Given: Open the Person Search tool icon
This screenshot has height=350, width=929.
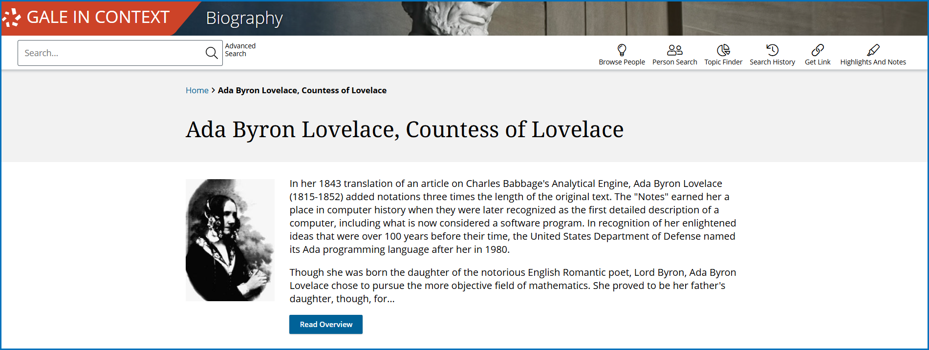Looking at the screenshot, I should 674,50.
